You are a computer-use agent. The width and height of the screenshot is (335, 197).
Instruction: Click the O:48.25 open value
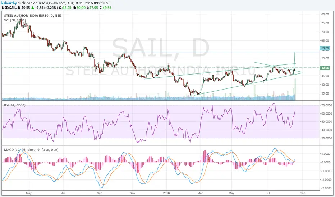coord(65,8)
